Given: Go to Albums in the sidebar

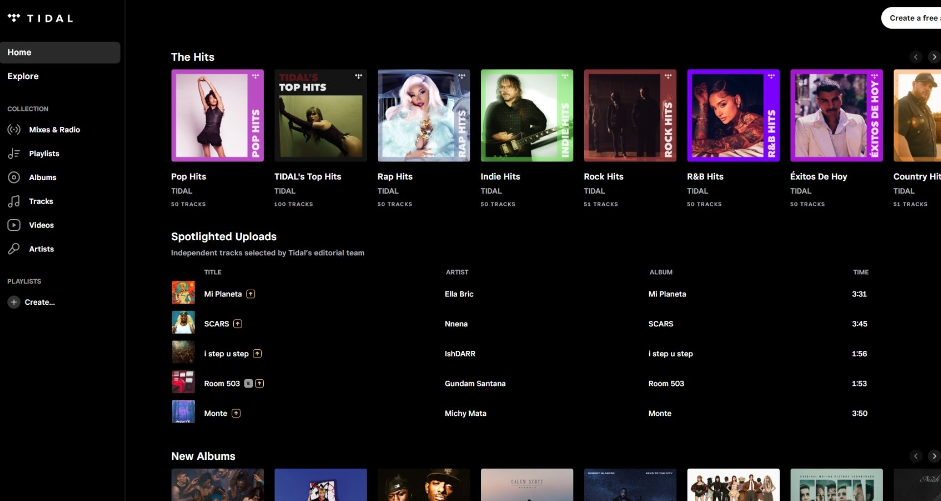Looking at the screenshot, I should click(42, 178).
